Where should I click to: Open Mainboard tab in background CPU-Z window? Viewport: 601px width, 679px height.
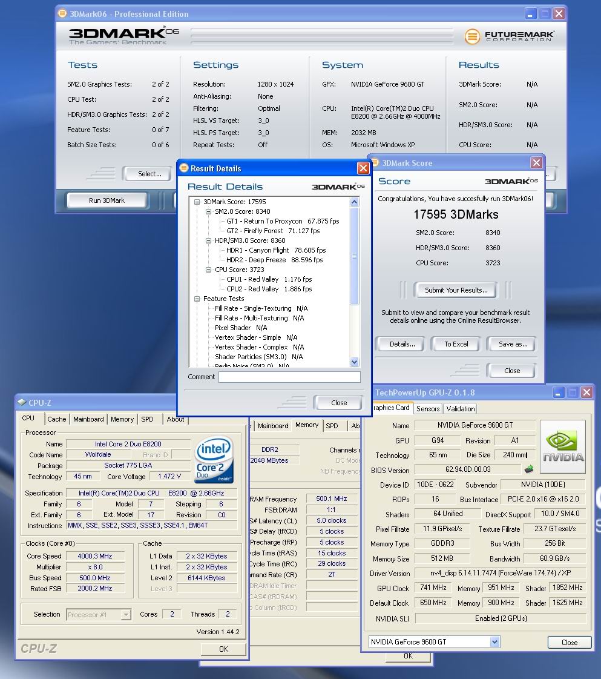click(x=272, y=426)
